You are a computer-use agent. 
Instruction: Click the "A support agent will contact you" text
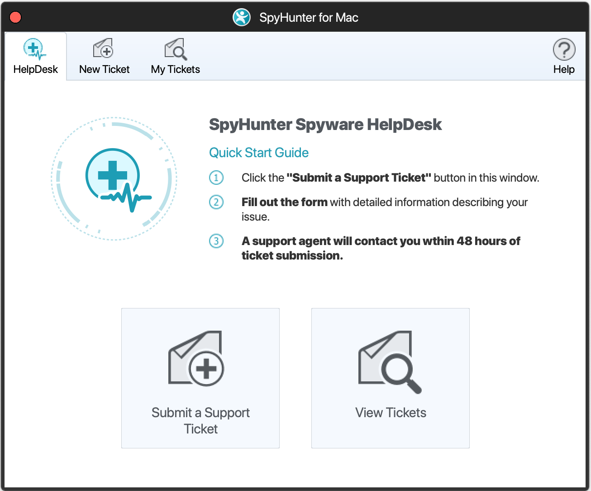(x=381, y=248)
